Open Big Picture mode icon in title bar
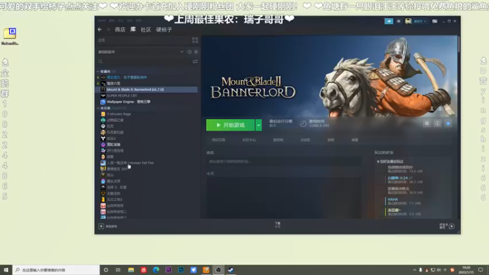The height and width of the screenshot is (275, 489). pyautogui.click(x=435, y=21)
